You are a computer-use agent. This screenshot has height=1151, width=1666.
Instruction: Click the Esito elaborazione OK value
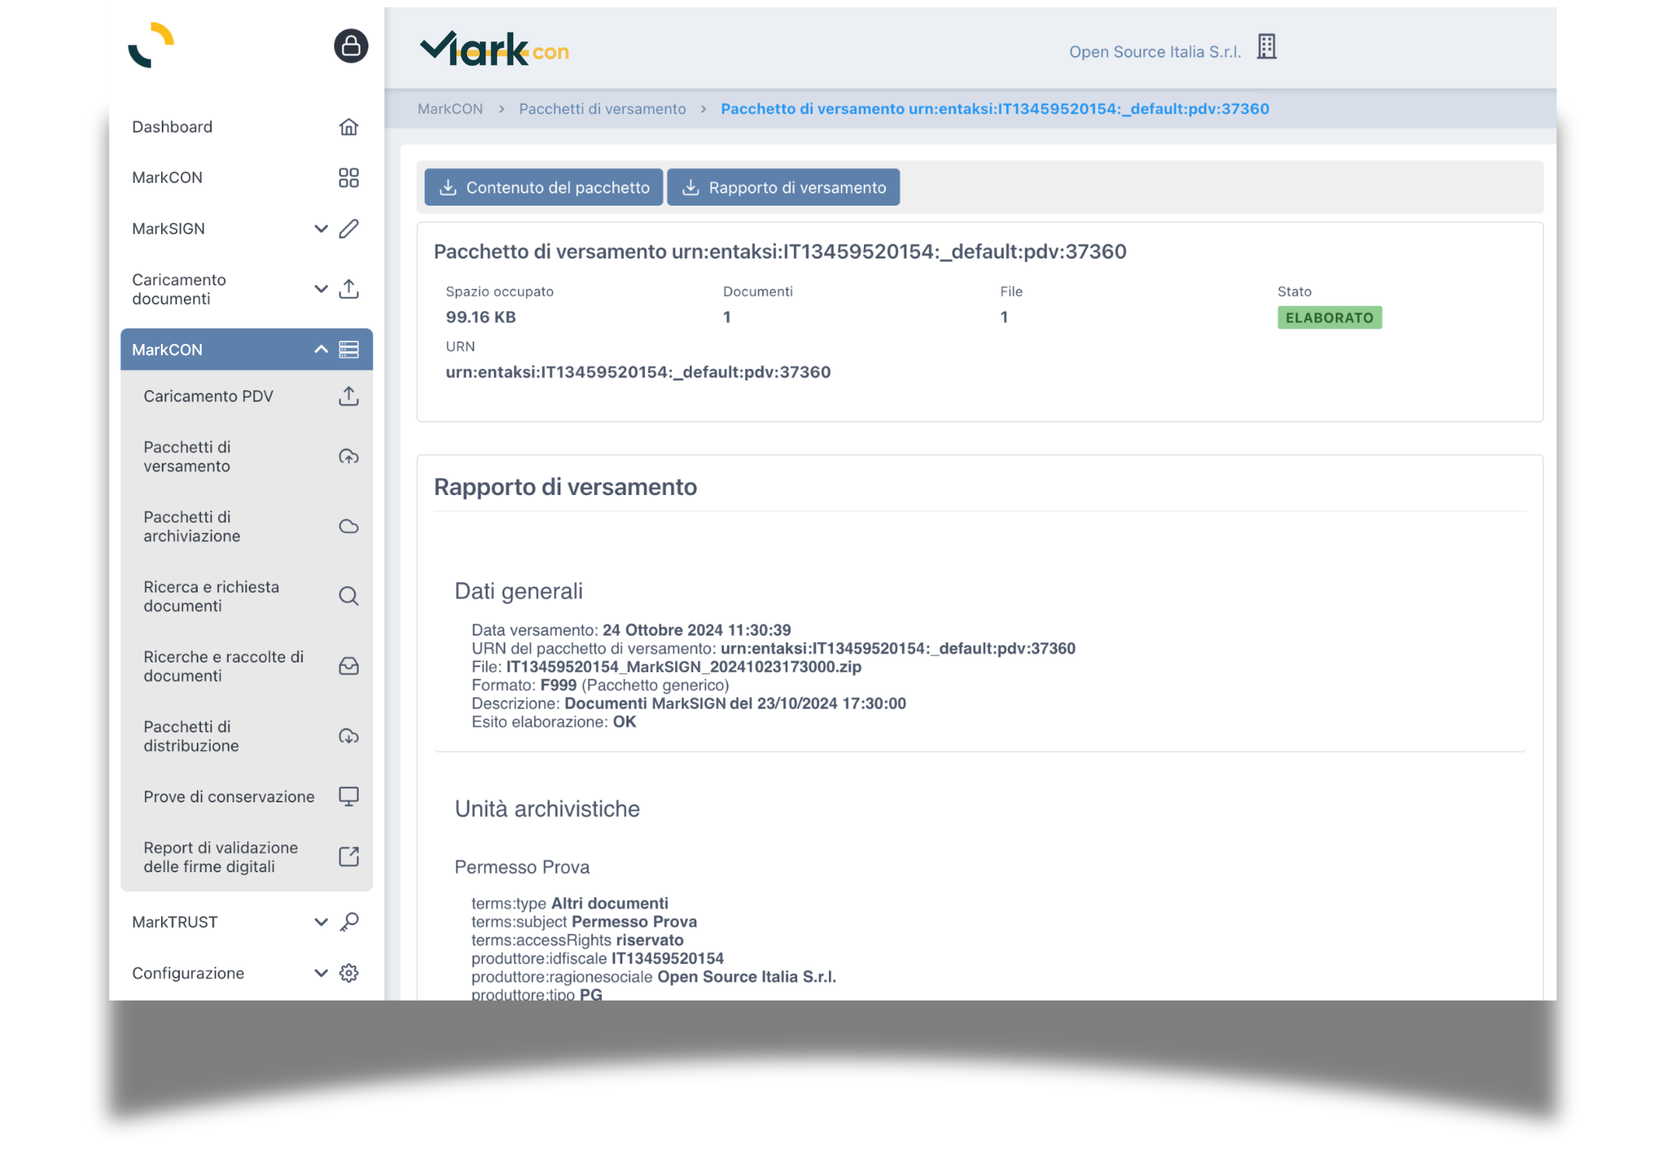pyautogui.click(x=625, y=722)
